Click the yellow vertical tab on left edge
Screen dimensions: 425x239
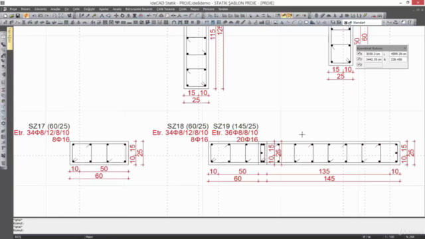10,39
